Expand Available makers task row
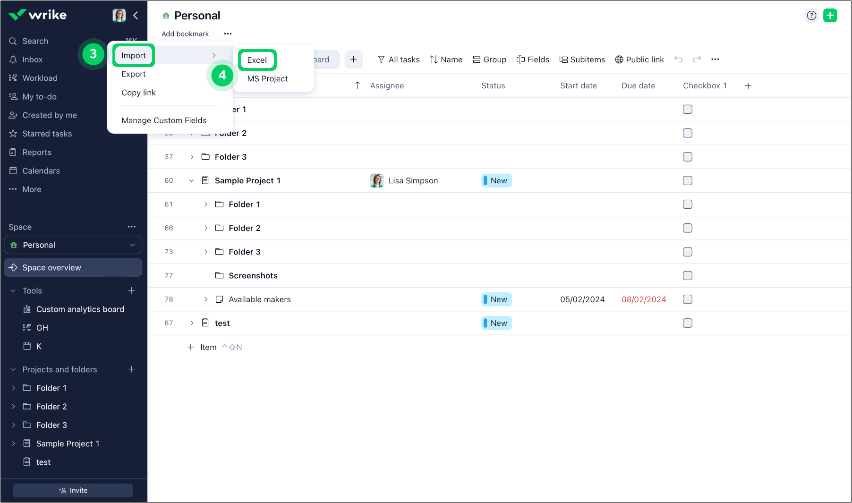Viewport: 852px width, 503px height. [205, 299]
